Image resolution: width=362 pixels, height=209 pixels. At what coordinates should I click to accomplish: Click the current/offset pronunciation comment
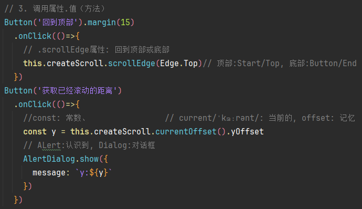[260, 118]
